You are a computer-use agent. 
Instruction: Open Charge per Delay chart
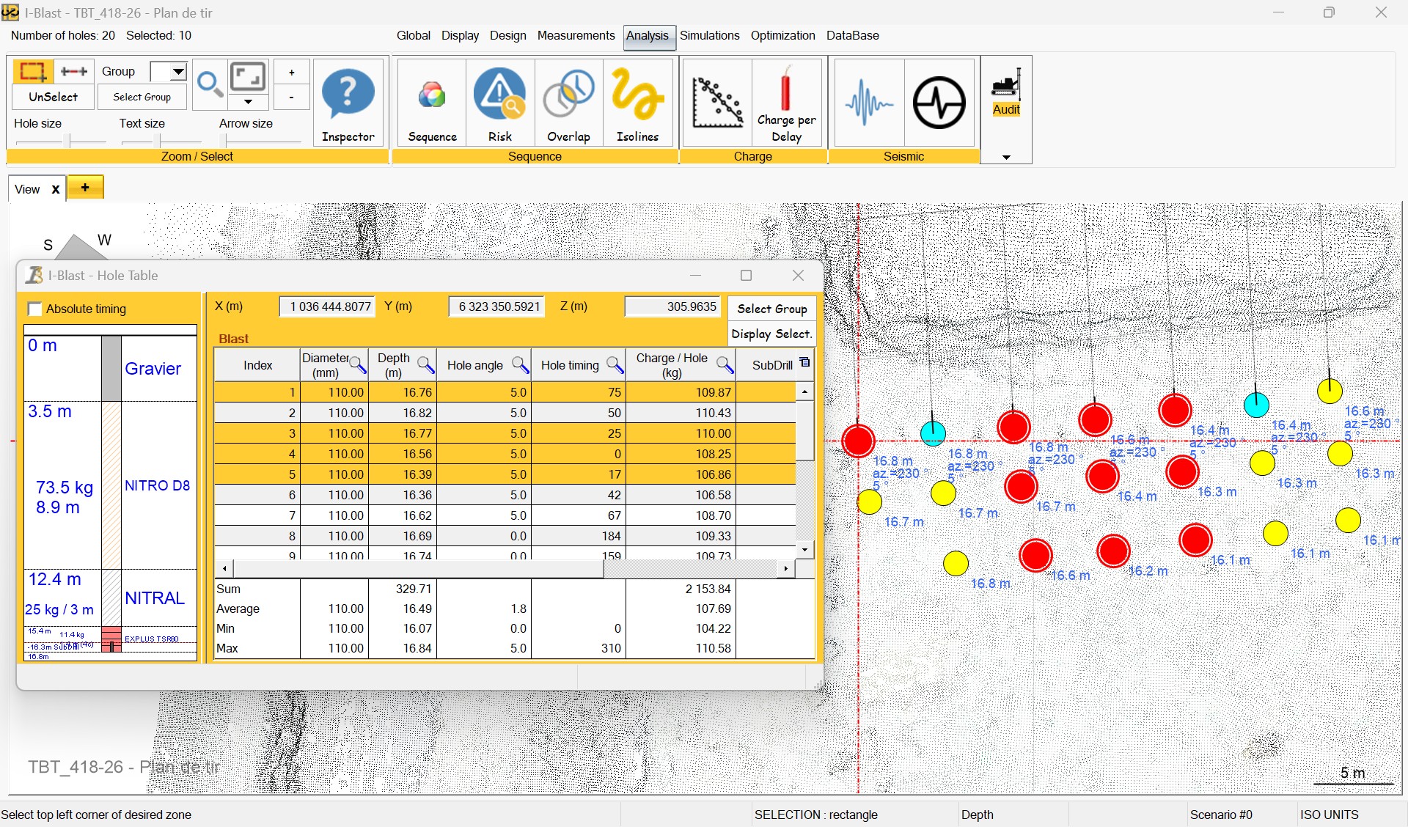coord(786,103)
